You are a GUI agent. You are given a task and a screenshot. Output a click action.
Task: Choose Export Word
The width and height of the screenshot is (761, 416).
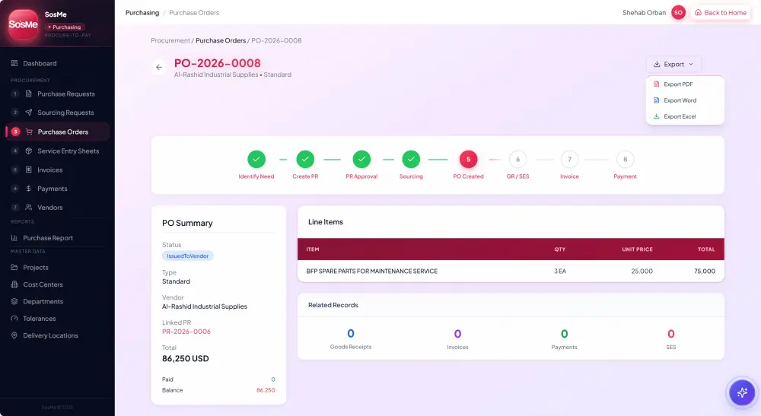[685, 100]
